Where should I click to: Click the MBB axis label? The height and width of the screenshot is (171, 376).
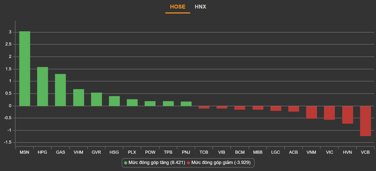click(x=257, y=152)
